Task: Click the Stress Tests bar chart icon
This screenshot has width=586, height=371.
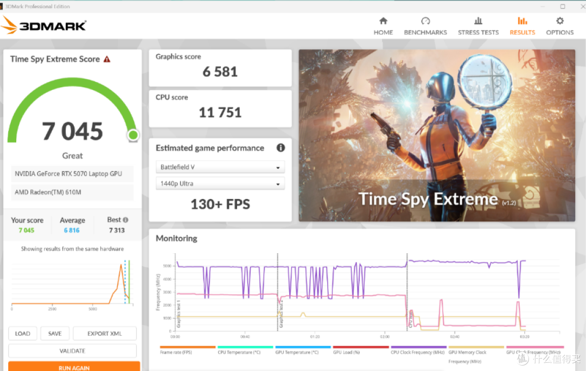Action: (478, 21)
